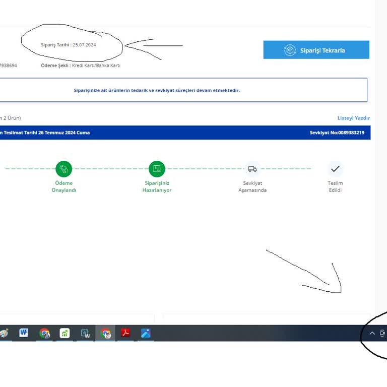Open the green chart app in taskbar
Image resolution: width=387 pixels, height=387 pixels.
click(64, 333)
